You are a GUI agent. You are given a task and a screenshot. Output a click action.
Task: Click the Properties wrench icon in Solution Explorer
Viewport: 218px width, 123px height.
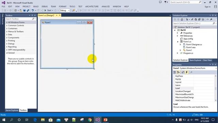point(211,19)
